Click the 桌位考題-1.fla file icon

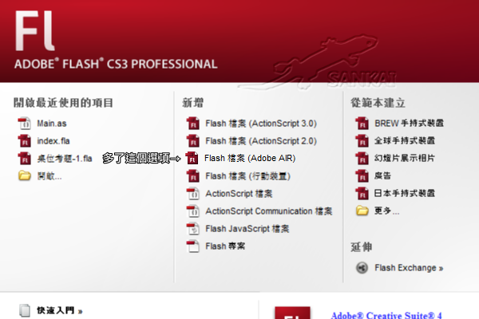pyautogui.click(x=25, y=159)
